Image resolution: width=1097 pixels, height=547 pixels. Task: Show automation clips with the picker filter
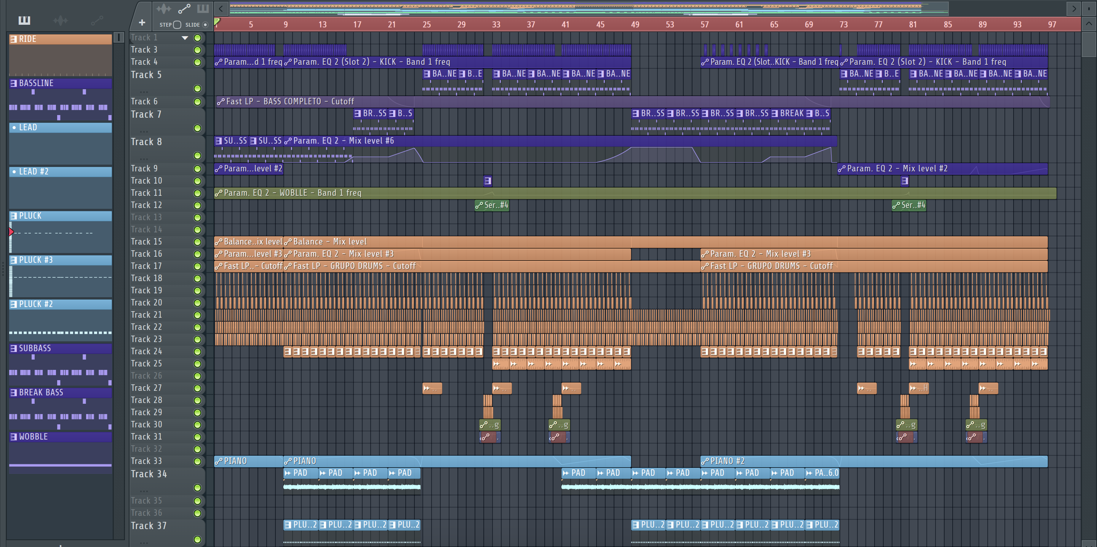click(97, 21)
